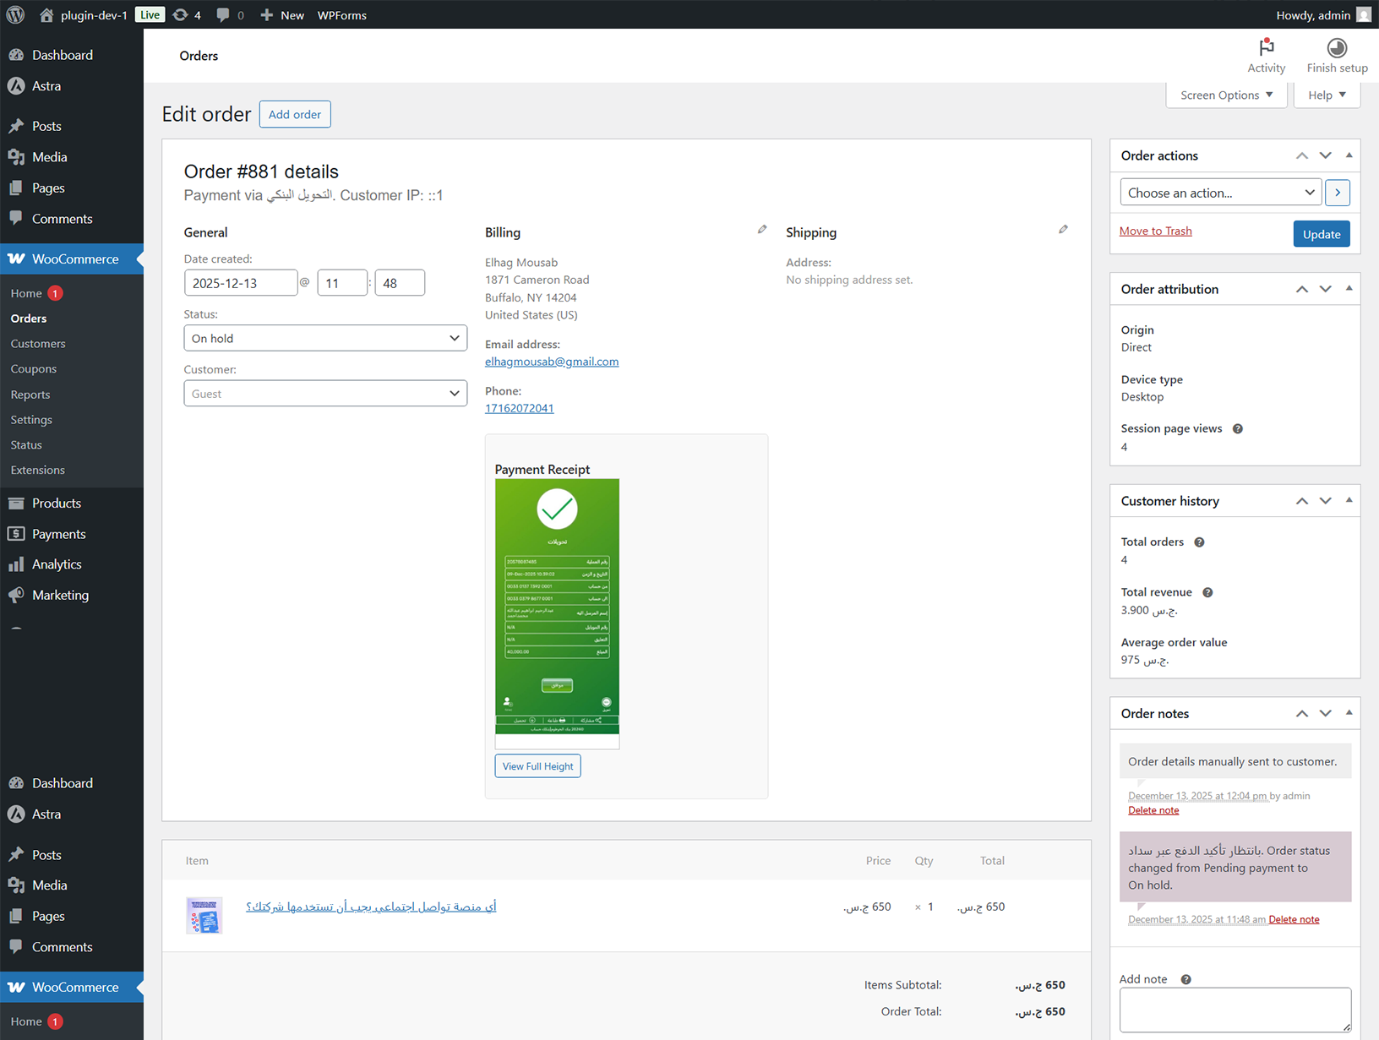
Task: Open Analytics from the sidebar icon
Action: [17, 564]
